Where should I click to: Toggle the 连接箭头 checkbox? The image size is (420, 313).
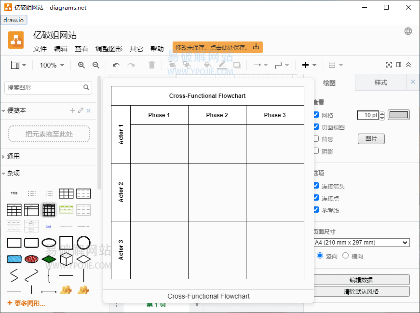[316, 186]
